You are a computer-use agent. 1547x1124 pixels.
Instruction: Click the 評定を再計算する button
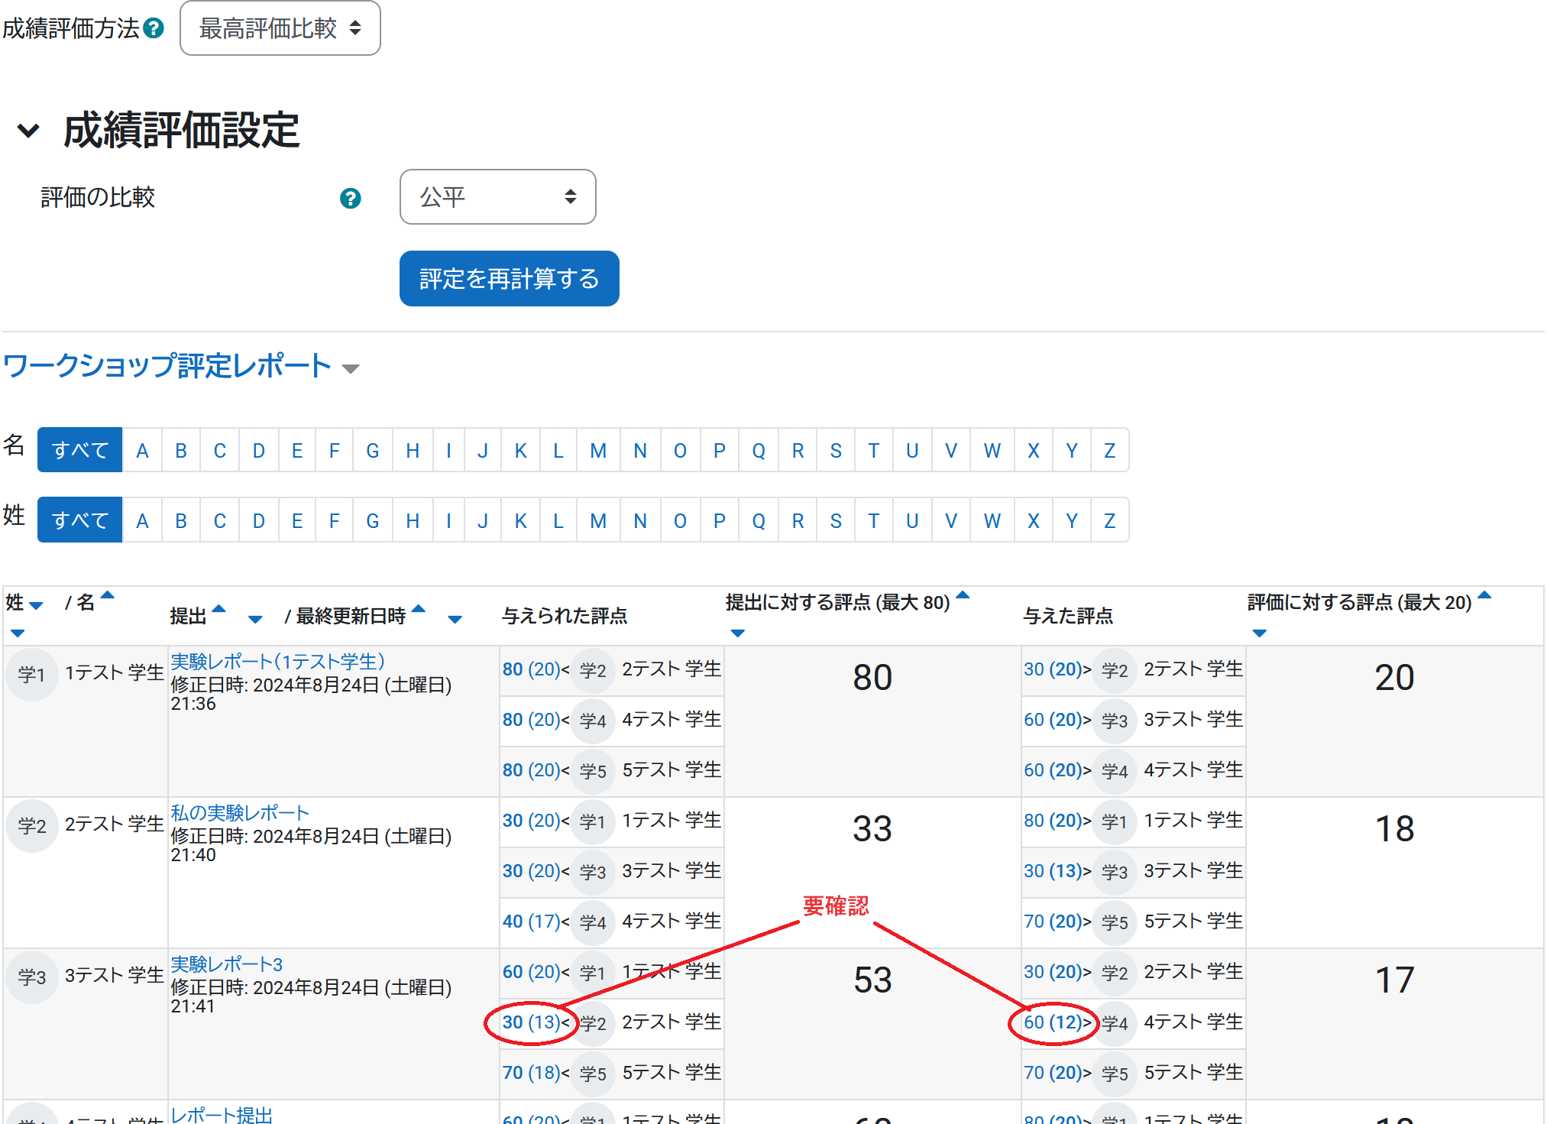[510, 279]
